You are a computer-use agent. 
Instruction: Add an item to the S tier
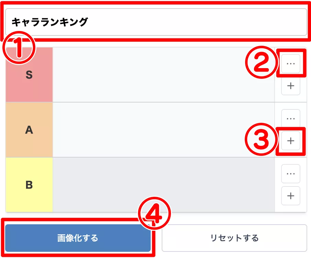(x=291, y=86)
